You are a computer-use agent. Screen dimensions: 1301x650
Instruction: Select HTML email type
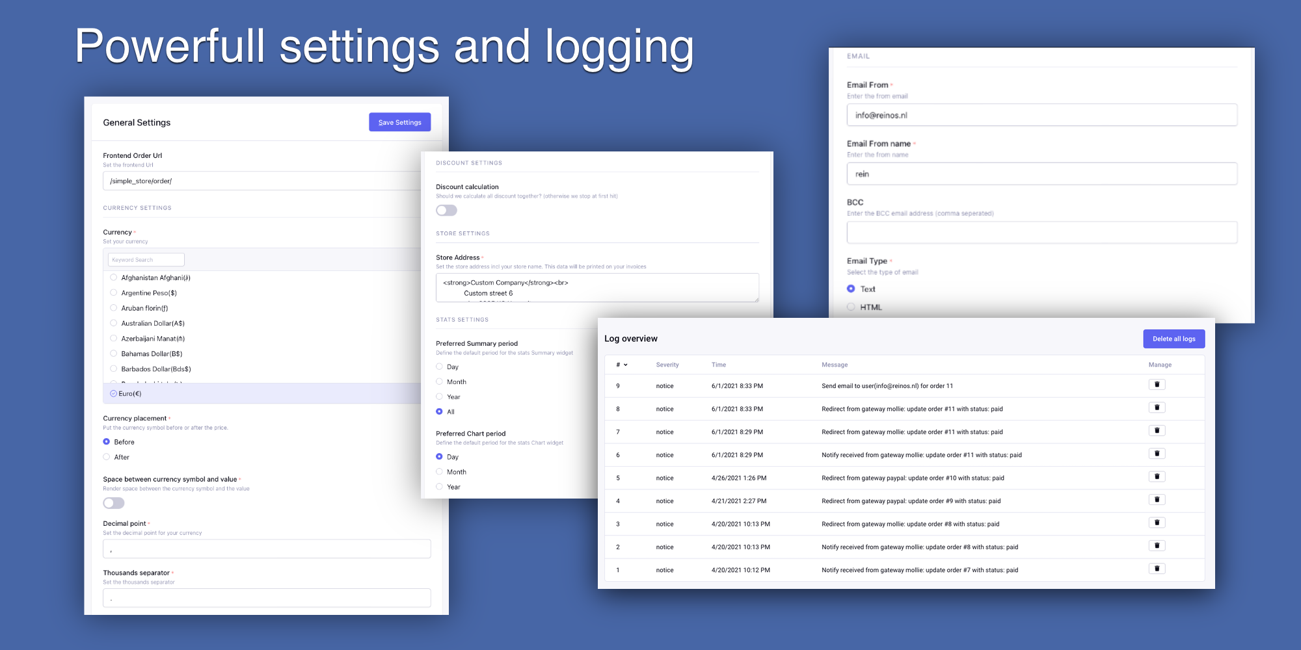coord(851,307)
